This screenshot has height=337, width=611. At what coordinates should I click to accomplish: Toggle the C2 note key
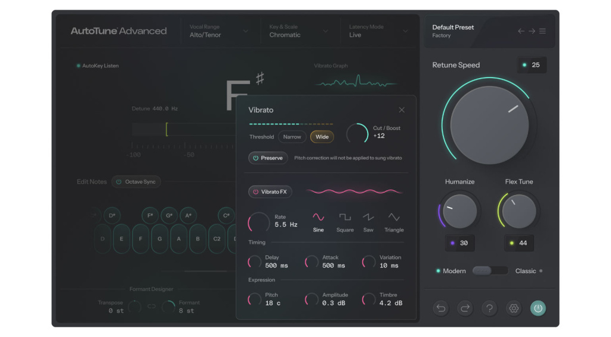click(x=217, y=239)
